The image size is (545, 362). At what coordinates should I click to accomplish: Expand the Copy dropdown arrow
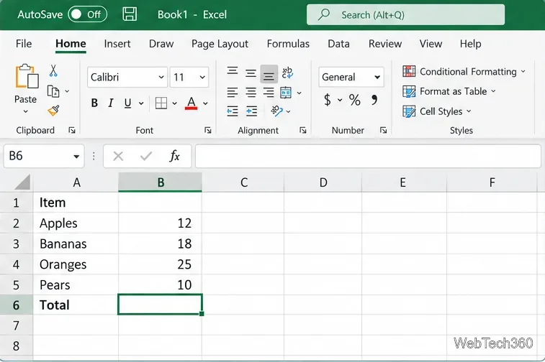click(67, 91)
